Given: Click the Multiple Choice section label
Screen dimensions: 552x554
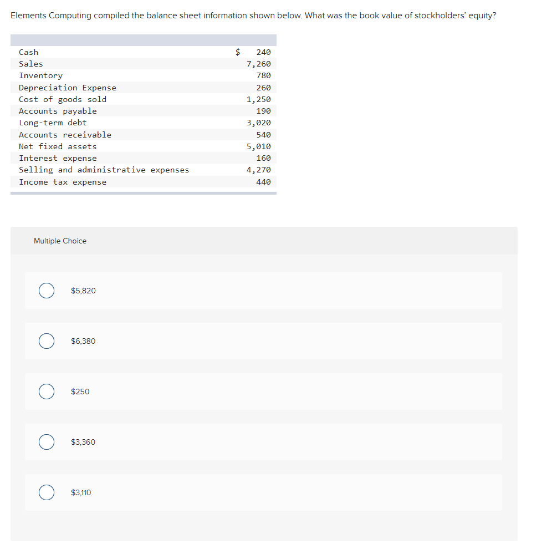Looking at the screenshot, I should click(60, 241).
